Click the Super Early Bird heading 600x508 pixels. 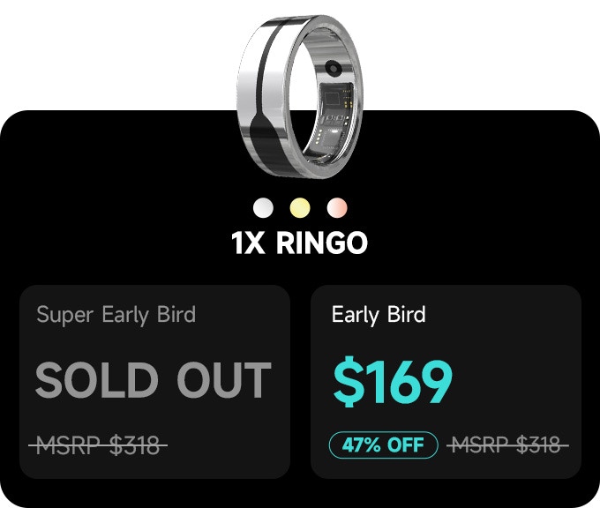116,315
